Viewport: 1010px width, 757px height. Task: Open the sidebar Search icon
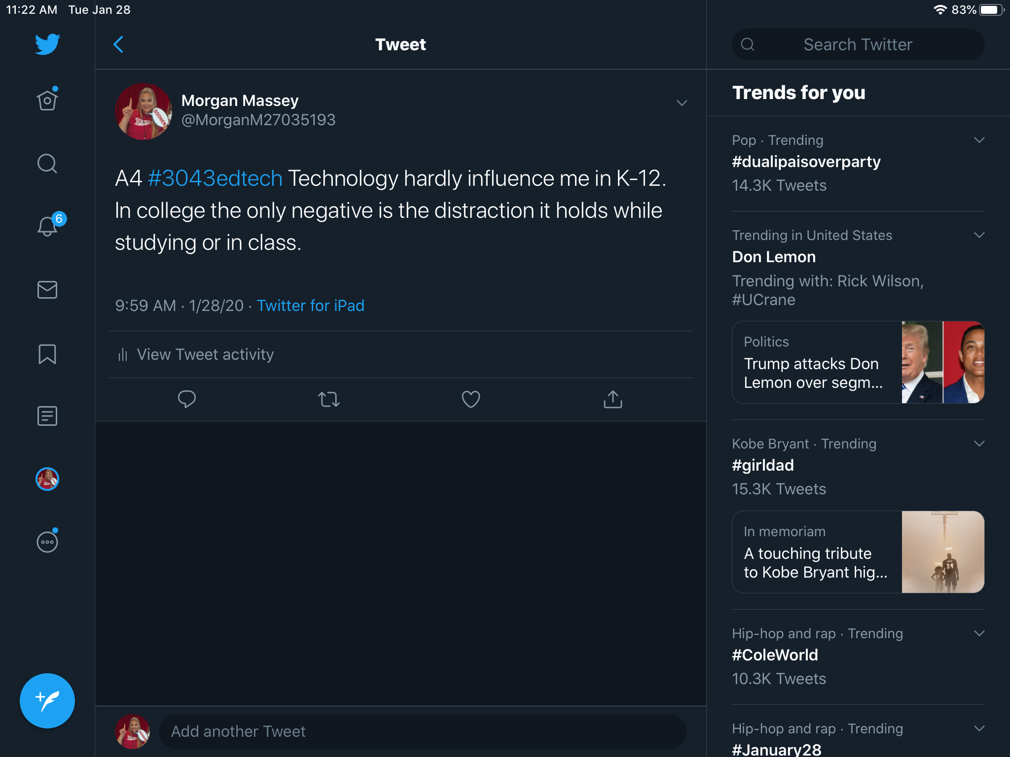pyautogui.click(x=47, y=164)
